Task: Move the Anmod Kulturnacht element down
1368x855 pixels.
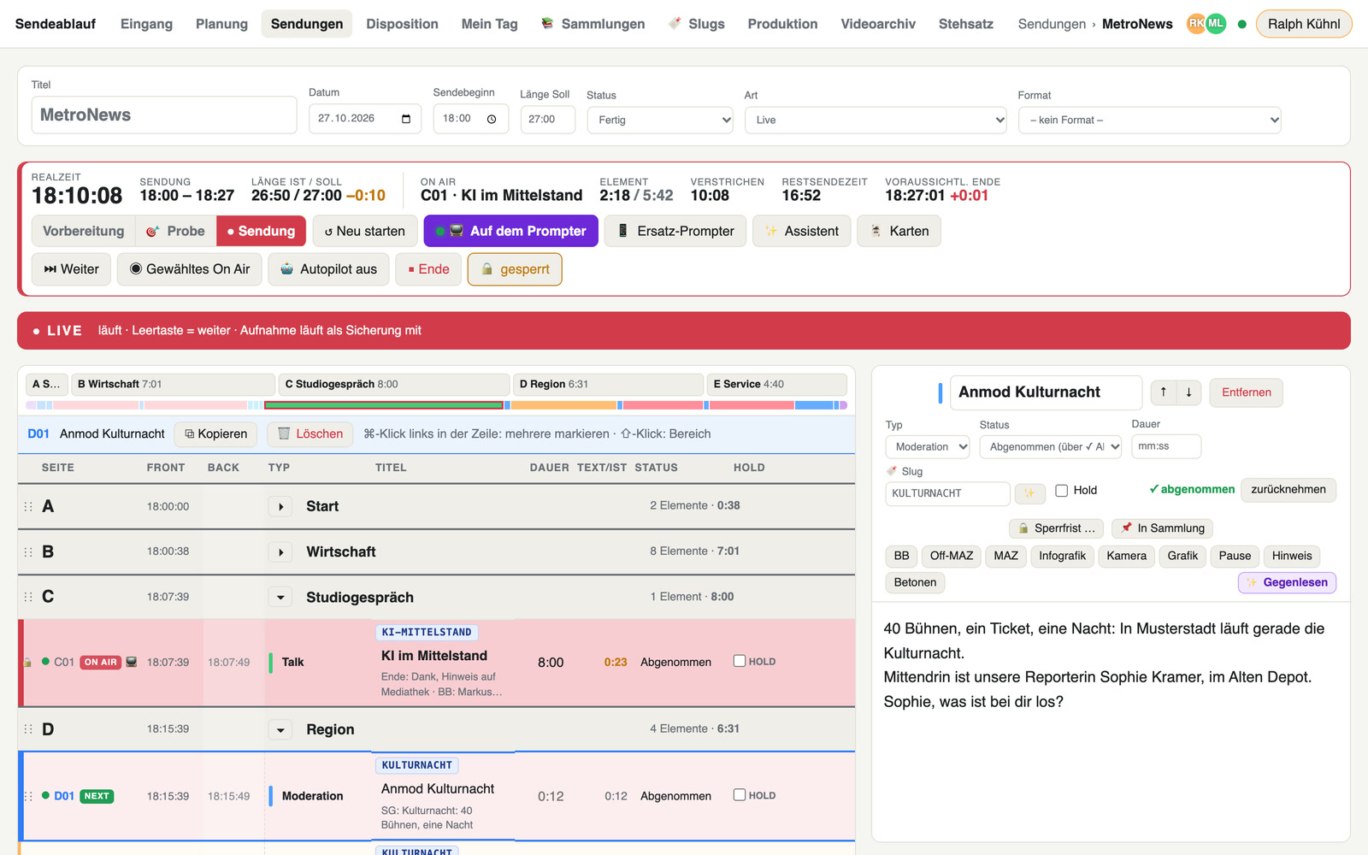Action: coord(1188,392)
